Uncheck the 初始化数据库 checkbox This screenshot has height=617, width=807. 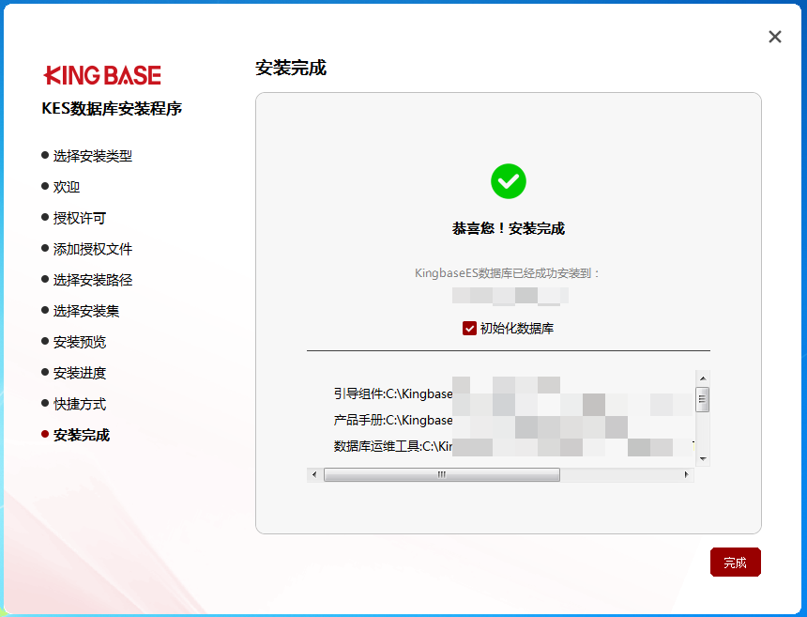click(x=469, y=328)
